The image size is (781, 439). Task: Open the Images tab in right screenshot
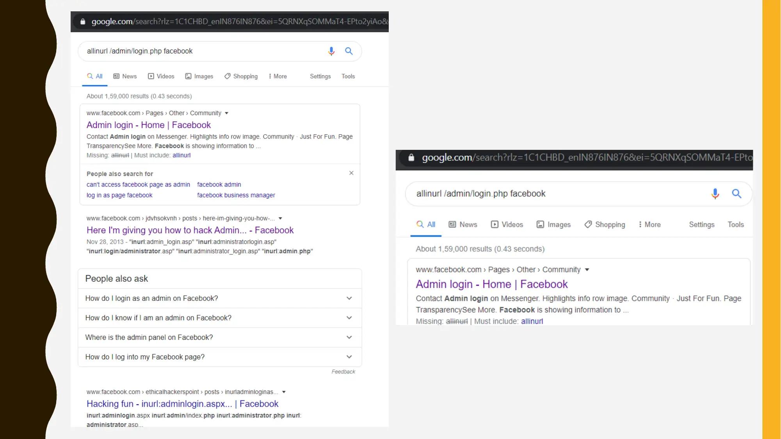(x=553, y=224)
